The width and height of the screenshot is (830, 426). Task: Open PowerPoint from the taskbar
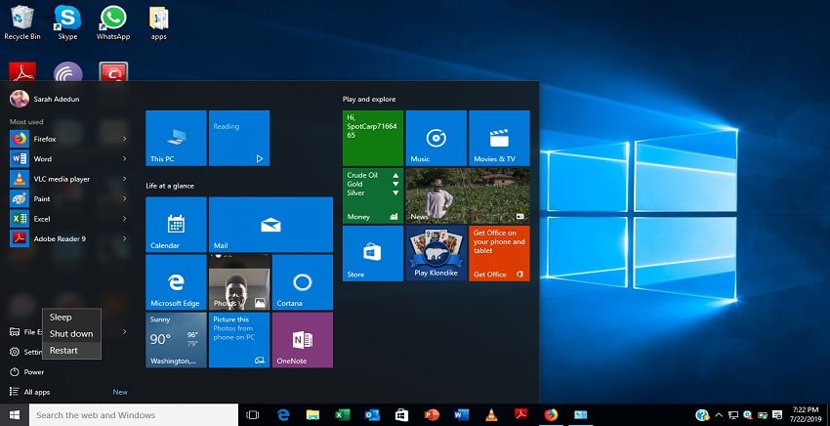tap(432, 415)
